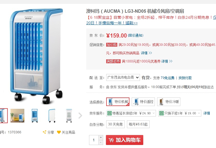Image resolution: width=216 pixels, height=148 pixels.
Task: Select the 特价冷暖 color option
Action: point(169,102)
